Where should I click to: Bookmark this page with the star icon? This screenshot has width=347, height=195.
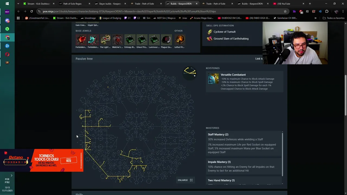coord(285,11)
